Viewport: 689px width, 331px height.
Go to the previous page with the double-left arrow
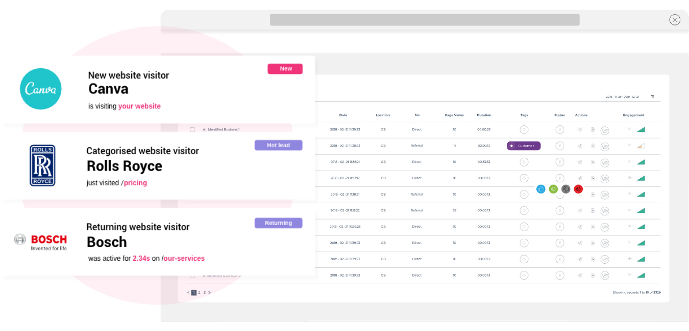[x=188, y=293]
